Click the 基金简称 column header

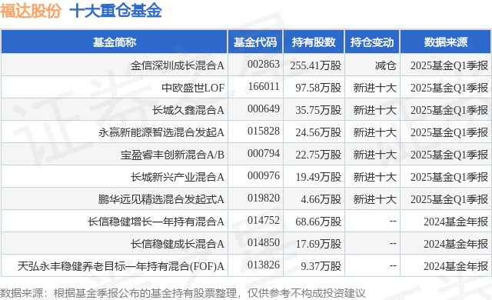[115, 42]
